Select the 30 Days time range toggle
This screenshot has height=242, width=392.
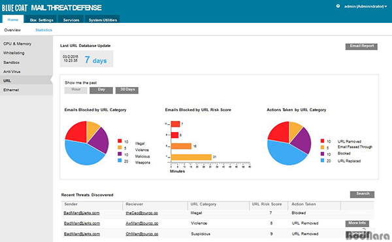[127, 90]
